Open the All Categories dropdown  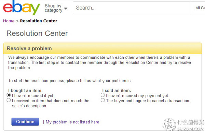[x=200, y=8]
